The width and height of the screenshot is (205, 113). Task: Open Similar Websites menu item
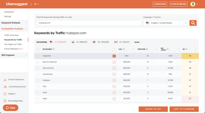coord(13,49)
